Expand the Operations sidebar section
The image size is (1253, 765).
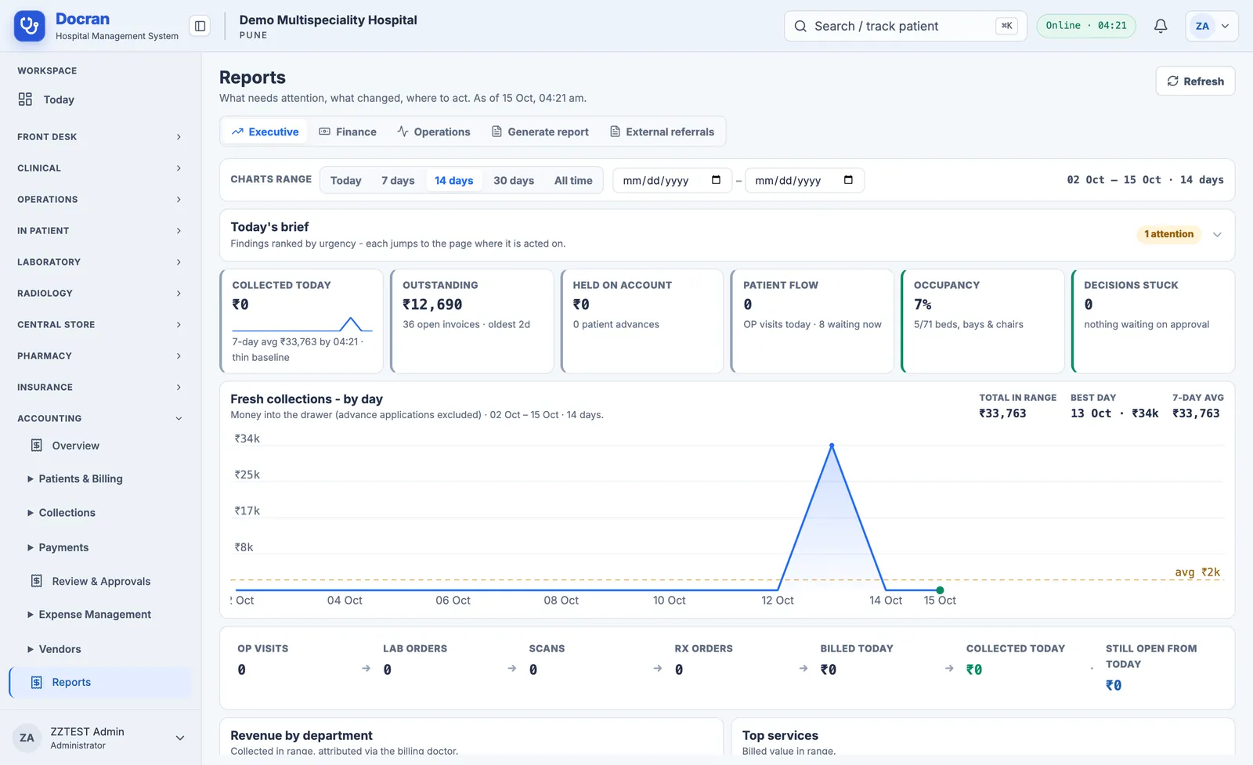click(x=99, y=200)
